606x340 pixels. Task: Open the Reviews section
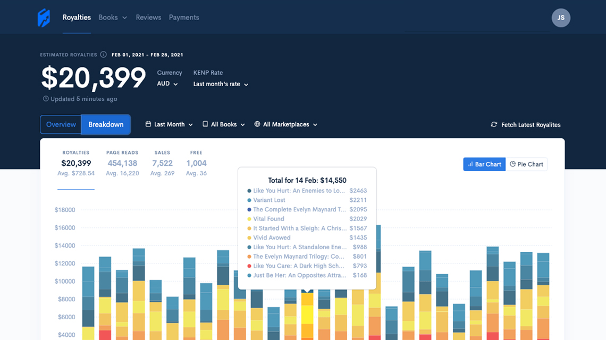coord(148,17)
